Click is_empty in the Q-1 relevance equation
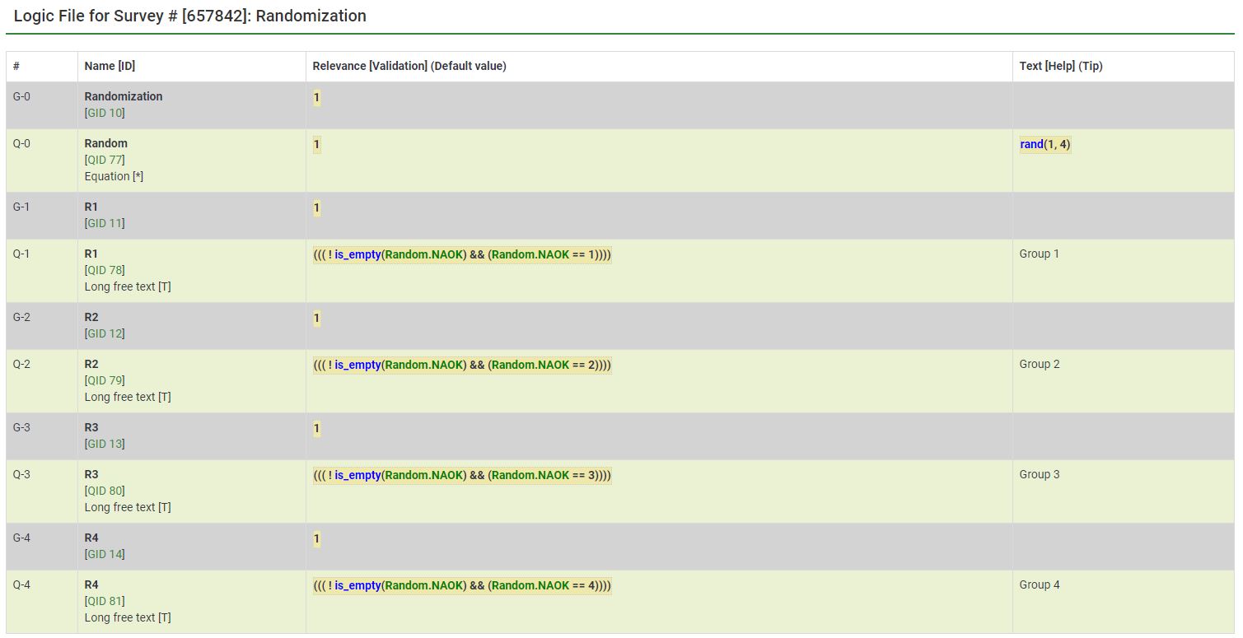This screenshot has height=638, width=1243. [357, 254]
